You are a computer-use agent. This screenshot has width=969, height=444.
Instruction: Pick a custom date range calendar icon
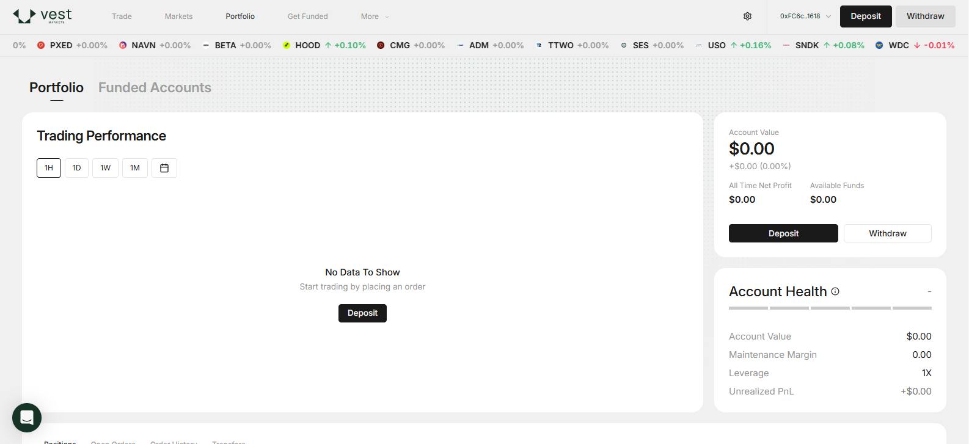(164, 168)
